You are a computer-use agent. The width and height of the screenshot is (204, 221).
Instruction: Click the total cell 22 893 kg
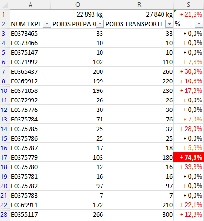(78, 15)
